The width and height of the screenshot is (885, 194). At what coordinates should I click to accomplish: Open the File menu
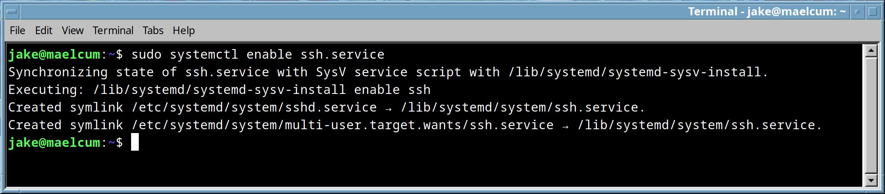point(17,30)
